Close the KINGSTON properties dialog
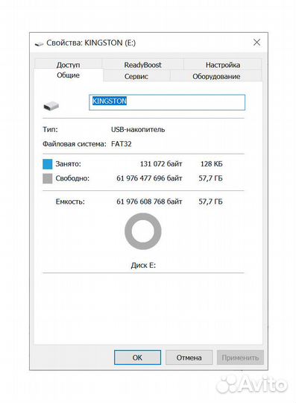The width and height of the screenshot is (296, 403). 256,43
